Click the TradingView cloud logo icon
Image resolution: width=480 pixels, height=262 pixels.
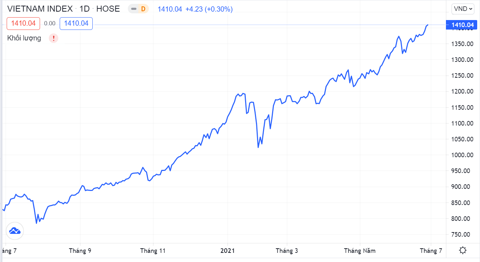[15, 231]
